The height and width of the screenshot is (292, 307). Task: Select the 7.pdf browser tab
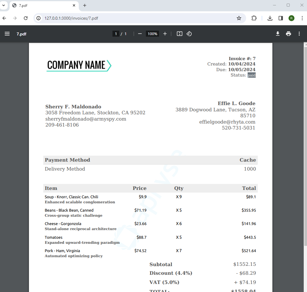pos(44,5)
